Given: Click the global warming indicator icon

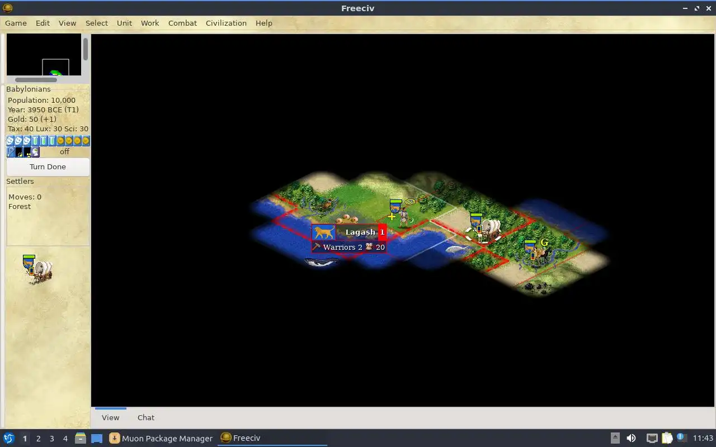Looking at the screenshot, I should coord(19,151).
